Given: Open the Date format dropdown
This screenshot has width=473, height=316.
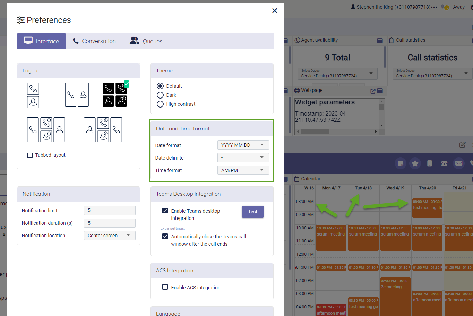Looking at the screenshot, I should coord(243,145).
